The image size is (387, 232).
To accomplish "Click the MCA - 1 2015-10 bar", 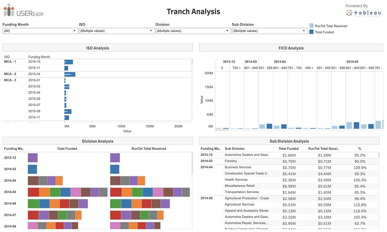I will [69, 62].
